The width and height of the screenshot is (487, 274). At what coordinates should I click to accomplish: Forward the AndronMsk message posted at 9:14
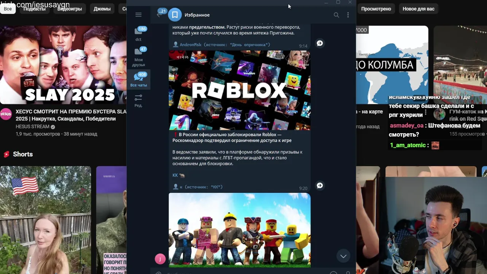(320, 43)
